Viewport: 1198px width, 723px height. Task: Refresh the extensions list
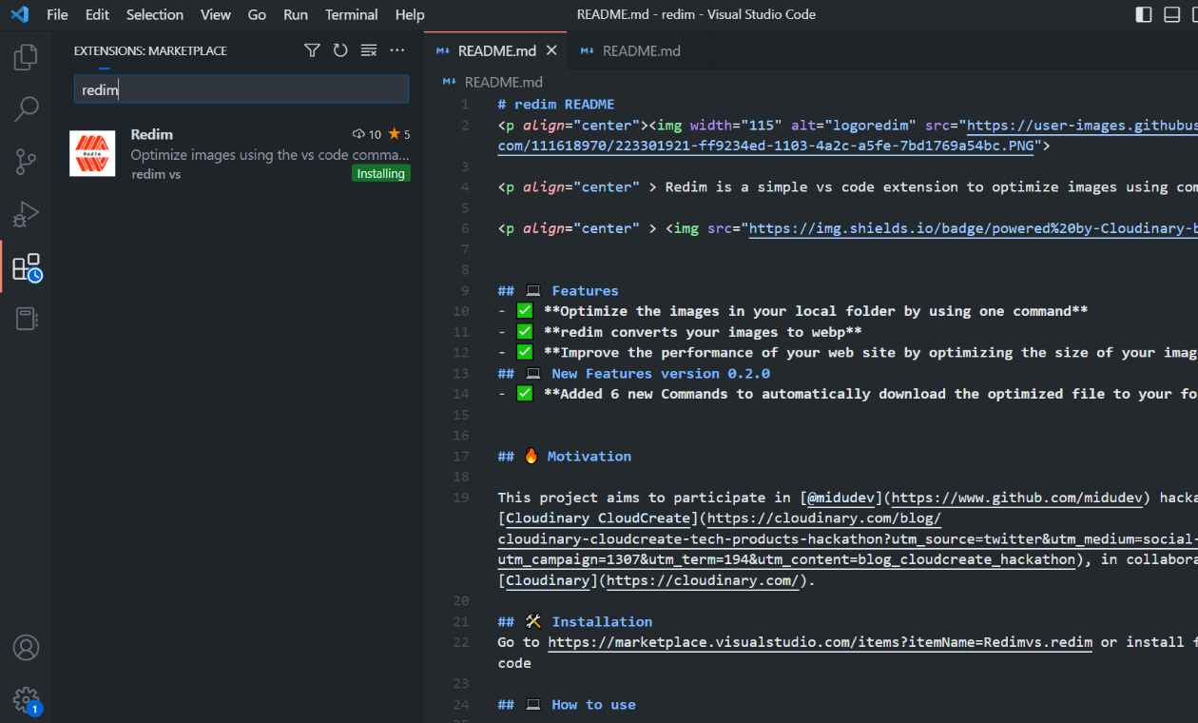pos(340,50)
